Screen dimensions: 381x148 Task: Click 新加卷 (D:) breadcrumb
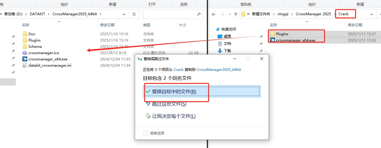pyautogui.click(x=14, y=14)
